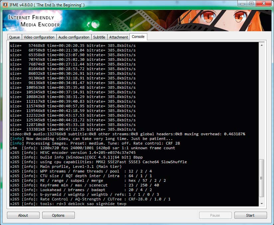Click the 'Main profile, Level-3.1' line
The width and height of the screenshot is (274, 225).
pos(66,167)
